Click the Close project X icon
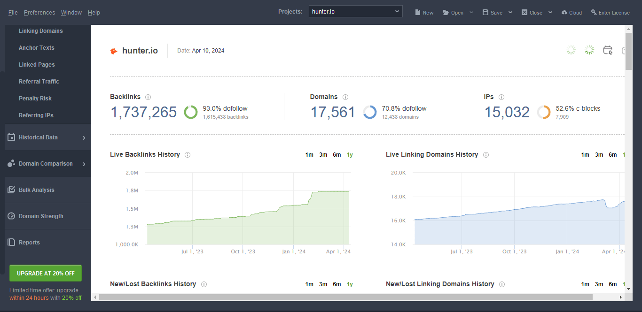Viewport: 642px width, 312px height. pos(525,13)
